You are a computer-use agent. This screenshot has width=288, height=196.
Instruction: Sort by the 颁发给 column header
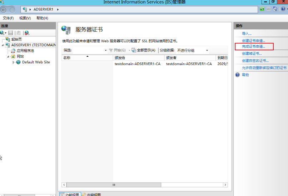click(139, 58)
